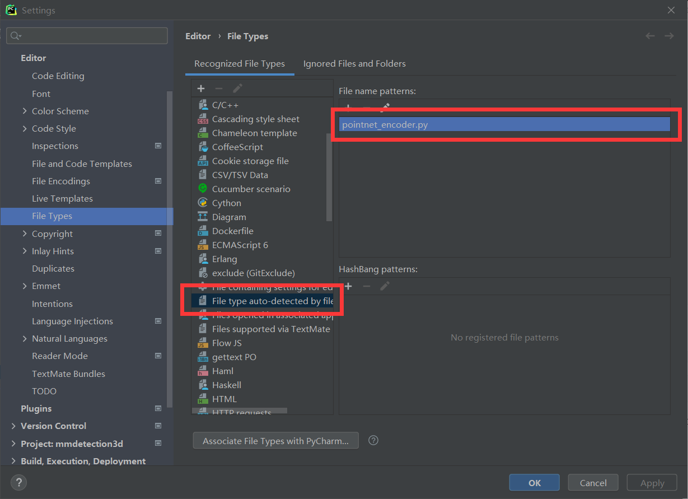Open the Reader Mode settings page
Image resolution: width=688 pixels, height=499 pixels.
pyautogui.click(x=60, y=356)
